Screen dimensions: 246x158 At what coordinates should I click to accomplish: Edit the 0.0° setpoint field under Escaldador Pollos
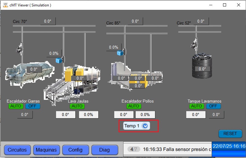(124, 115)
